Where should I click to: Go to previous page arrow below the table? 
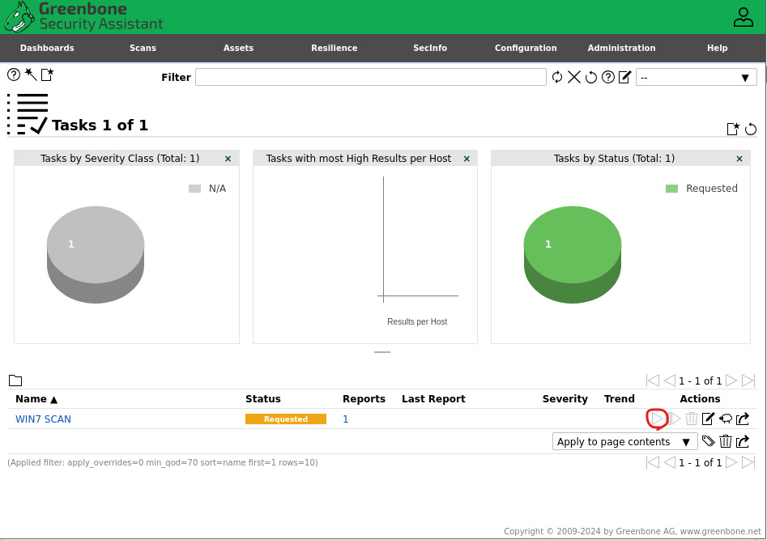pos(670,462)
